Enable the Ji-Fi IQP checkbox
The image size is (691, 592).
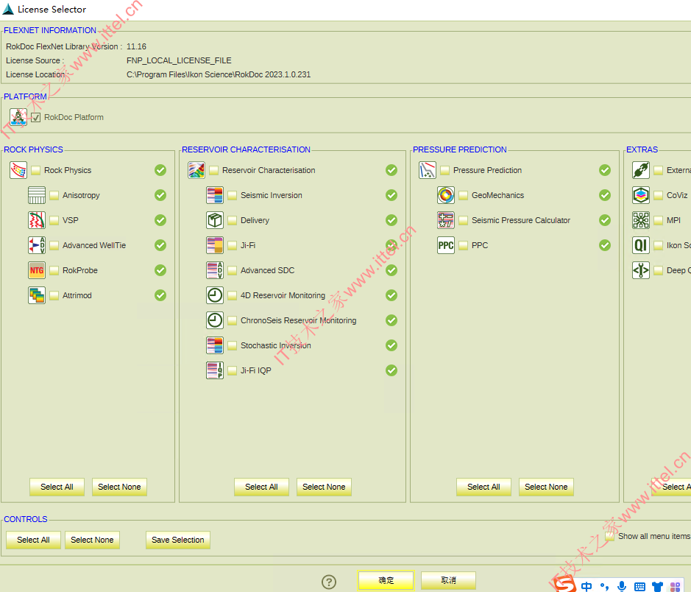(233, 370)
